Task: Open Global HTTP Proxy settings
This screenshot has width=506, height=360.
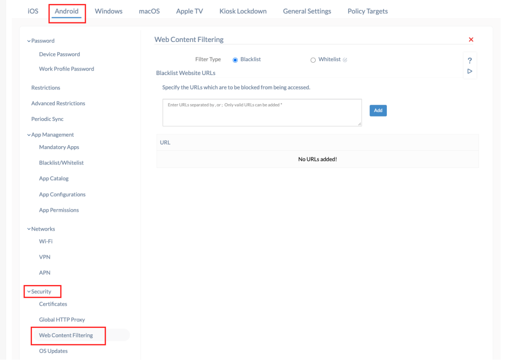Action: [62, 320]
